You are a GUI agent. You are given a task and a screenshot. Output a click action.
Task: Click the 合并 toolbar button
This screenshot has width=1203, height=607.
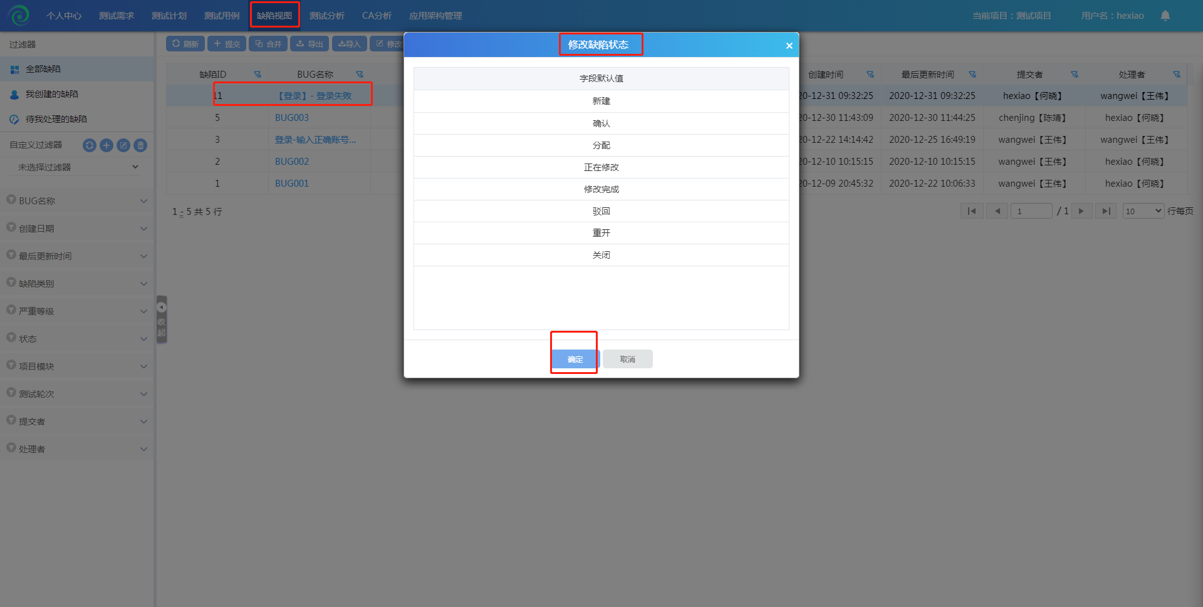[268, 44]
